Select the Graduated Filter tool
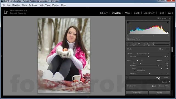This screenshot has height=99, width=176. point(144,44)
